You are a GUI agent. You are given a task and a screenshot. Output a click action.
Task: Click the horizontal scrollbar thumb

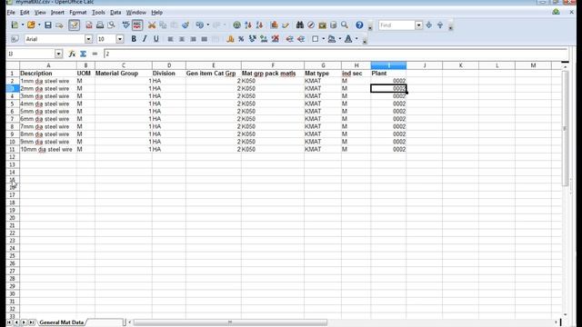pos(230,322)
